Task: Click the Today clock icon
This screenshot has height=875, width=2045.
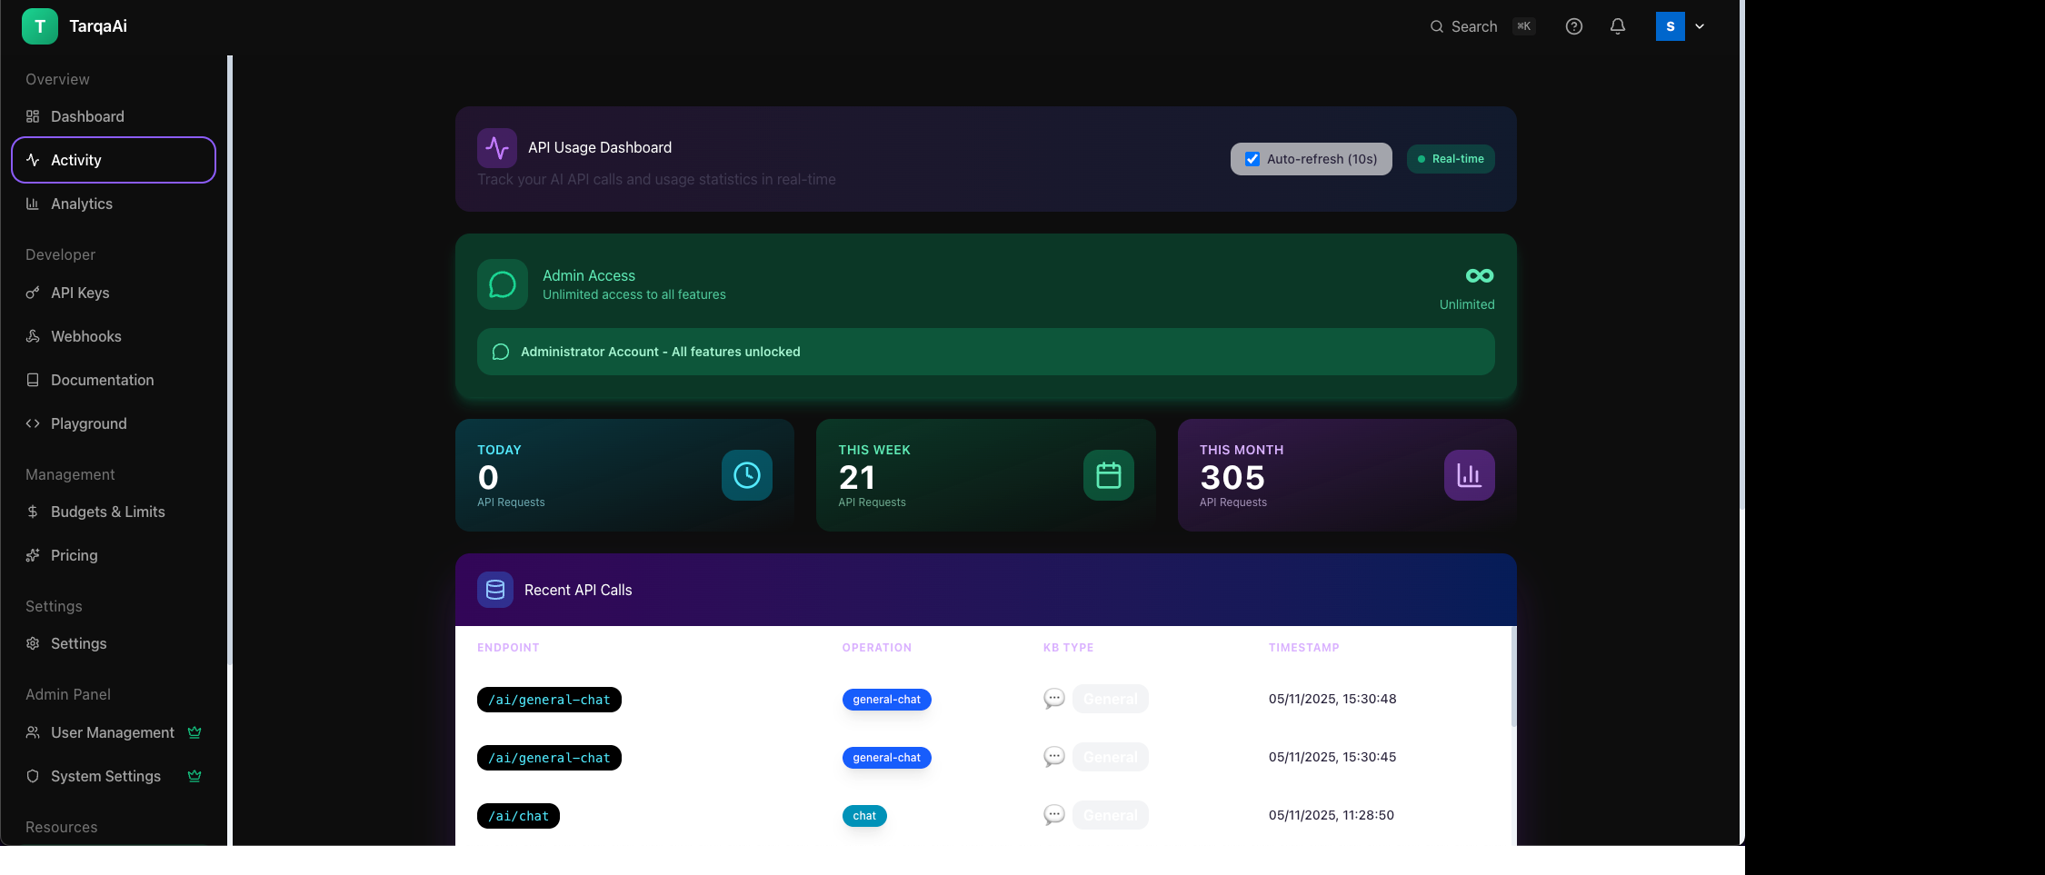Action: (747, 475)
